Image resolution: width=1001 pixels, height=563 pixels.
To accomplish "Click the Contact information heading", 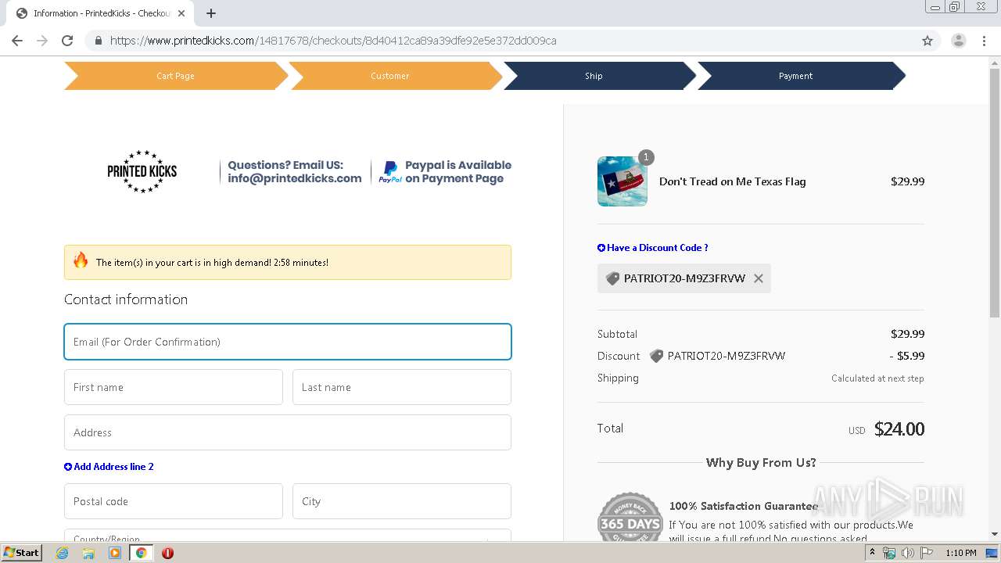I will [x=126, y=299].
